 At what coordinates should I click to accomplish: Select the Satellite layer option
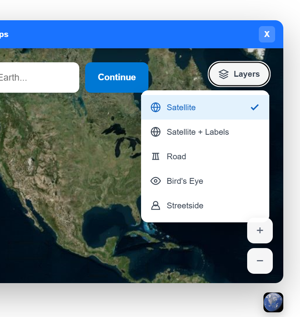point(205,107)
